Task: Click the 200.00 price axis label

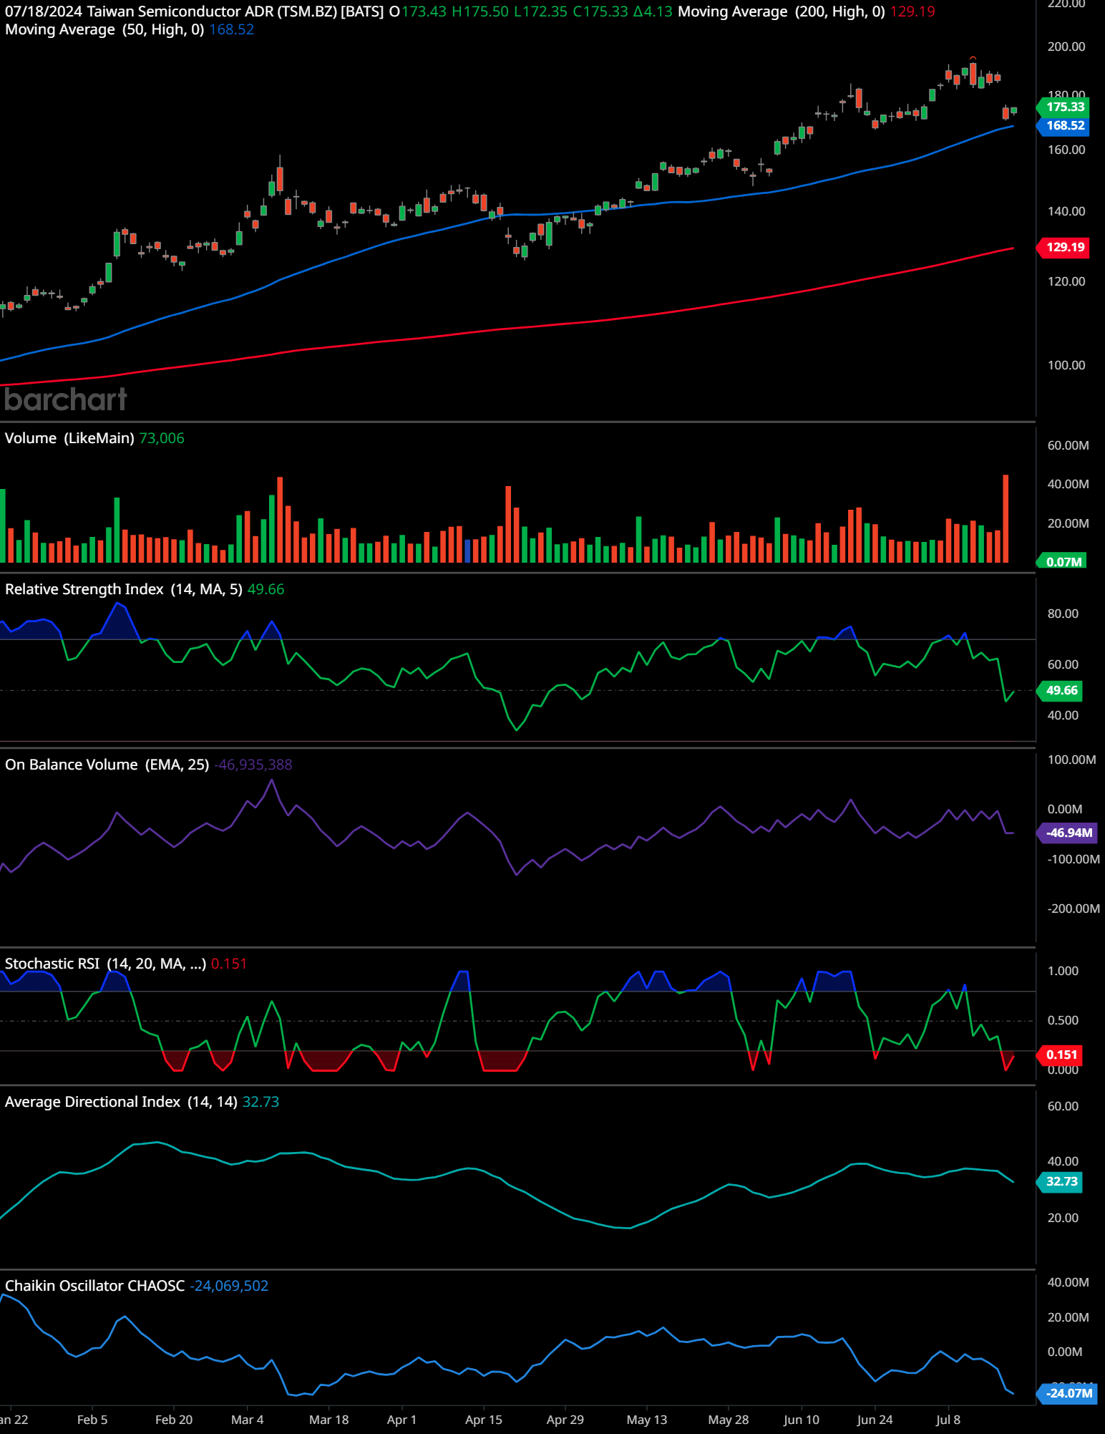Action: click(1066, 47)
